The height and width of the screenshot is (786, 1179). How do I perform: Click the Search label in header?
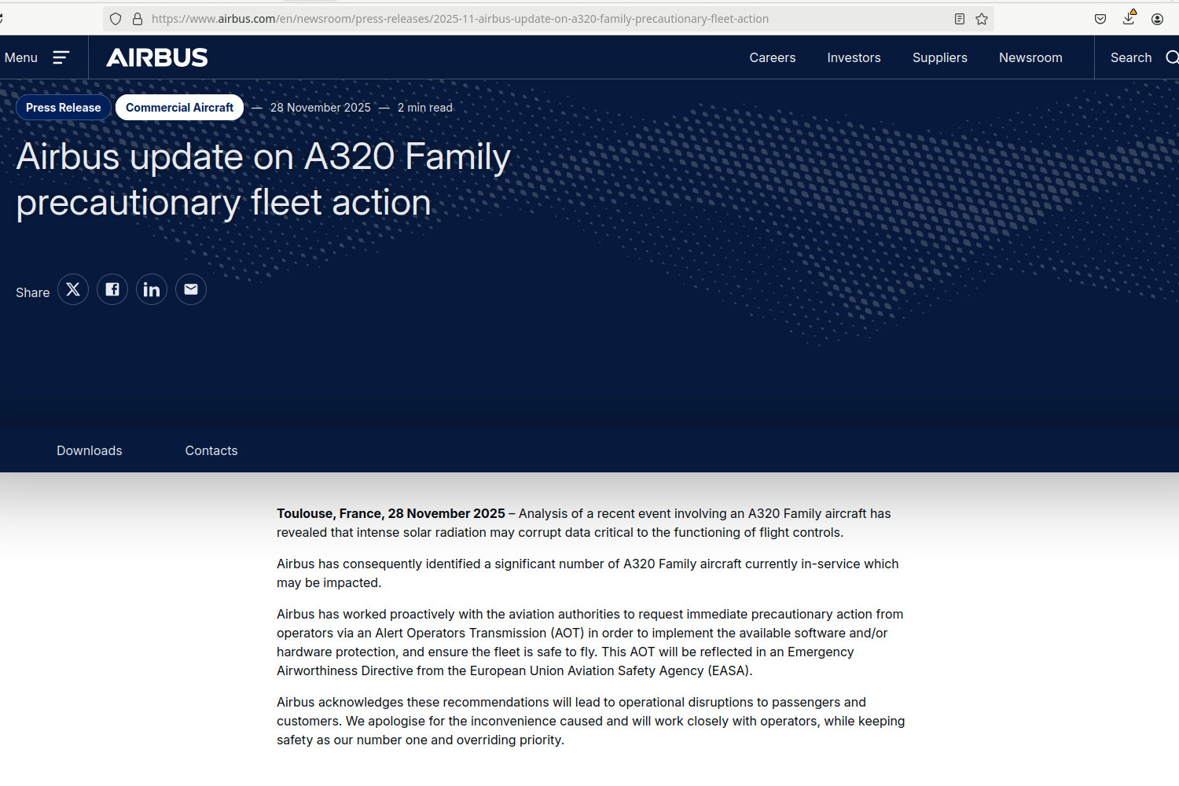1131,57
